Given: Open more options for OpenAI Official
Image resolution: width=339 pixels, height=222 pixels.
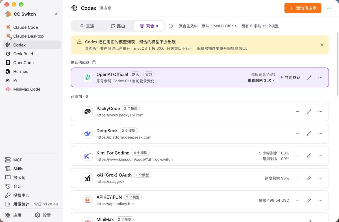Looking at the screenshot, I should click(320, 77).
